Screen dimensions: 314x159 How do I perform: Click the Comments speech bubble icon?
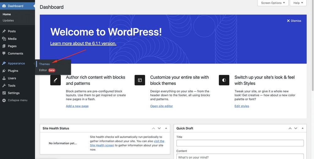pyautogui.click(x=4, y=54)
